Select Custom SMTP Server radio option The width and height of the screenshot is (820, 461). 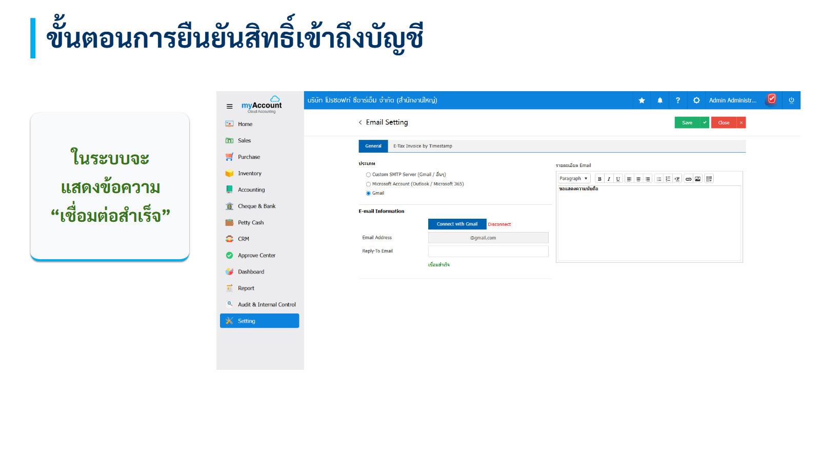[368, 175]
